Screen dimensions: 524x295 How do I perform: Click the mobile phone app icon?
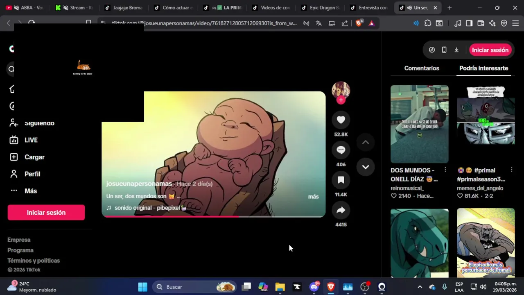point(444,50)
